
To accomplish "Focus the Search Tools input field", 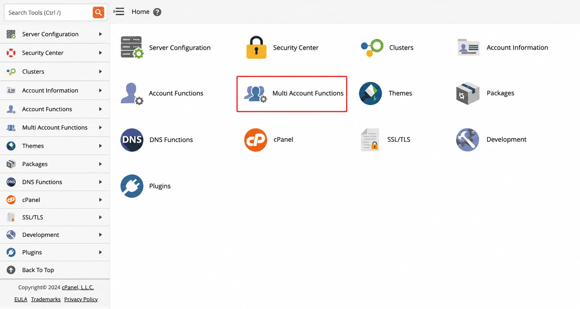I will (49, 12).
